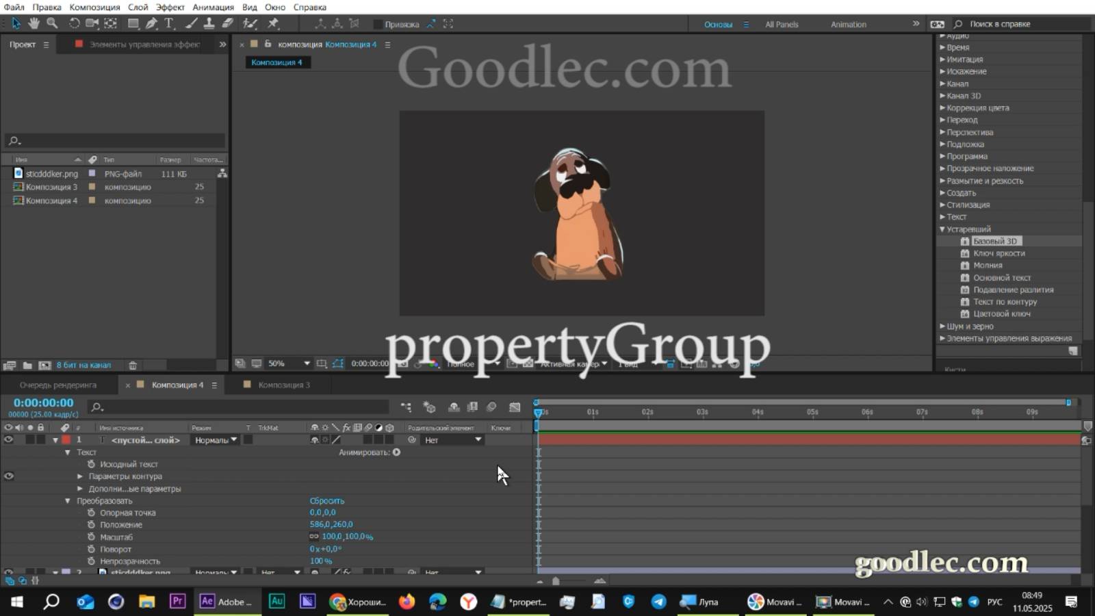
Task: Pick the Clone Stamp tool
Action: tap(210, 23)
